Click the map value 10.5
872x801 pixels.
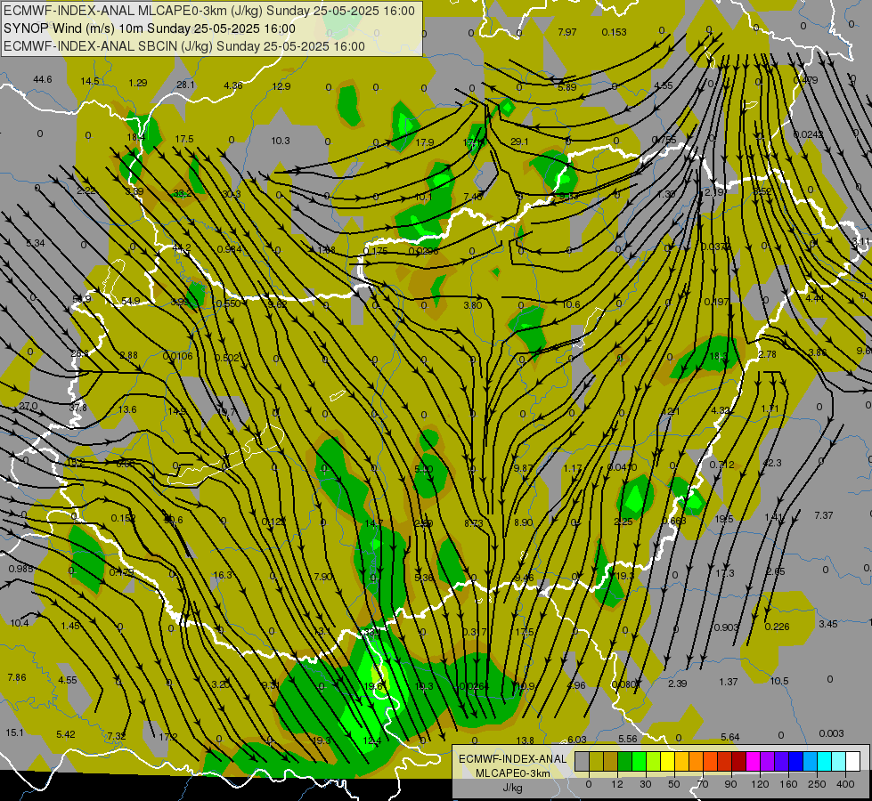pyautogui.click(x=779, y=682)
